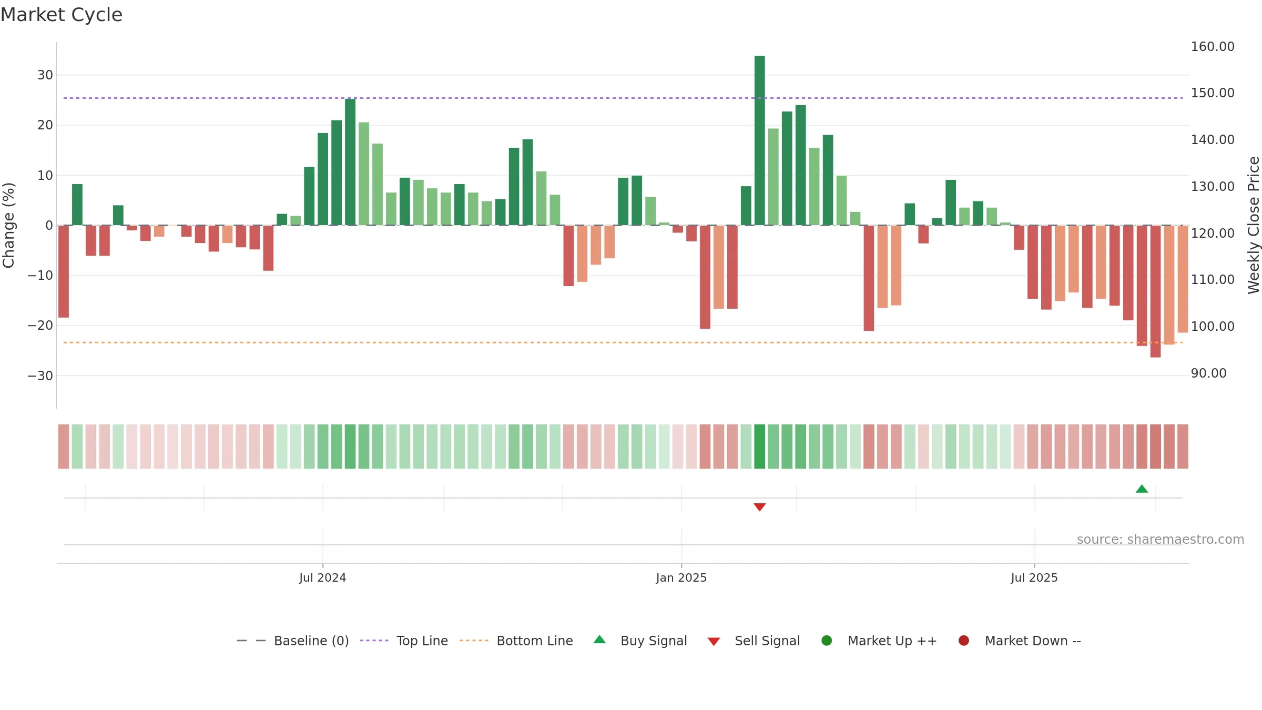
Task: Click the 110.00 price axis label
Action: [x=1213, y=280]
